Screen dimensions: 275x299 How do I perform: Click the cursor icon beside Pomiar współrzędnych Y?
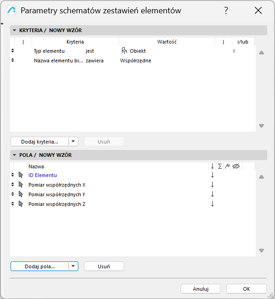pos(21,194)
